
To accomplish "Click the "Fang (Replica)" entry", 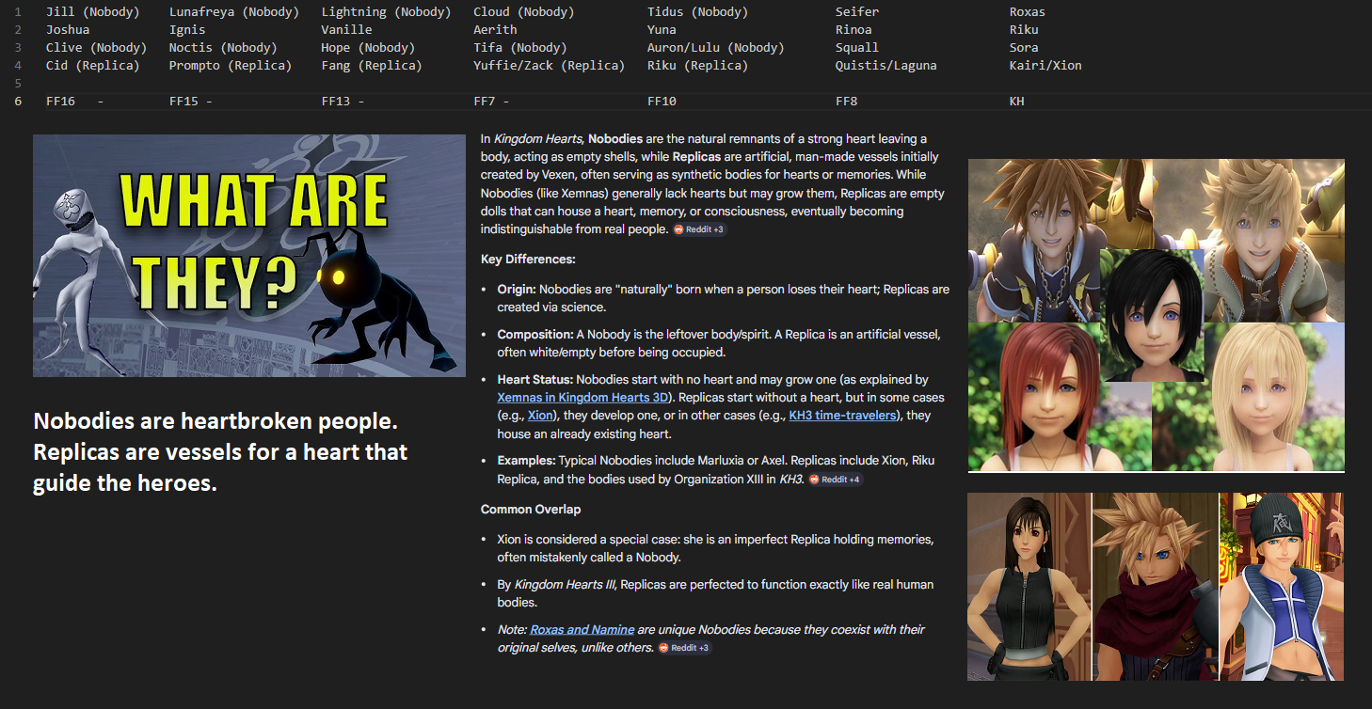I will click(x=372, y=66).
